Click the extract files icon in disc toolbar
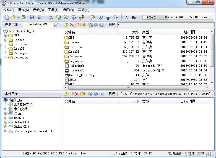The height and width of the screenshot is (158, 216). 90,25
